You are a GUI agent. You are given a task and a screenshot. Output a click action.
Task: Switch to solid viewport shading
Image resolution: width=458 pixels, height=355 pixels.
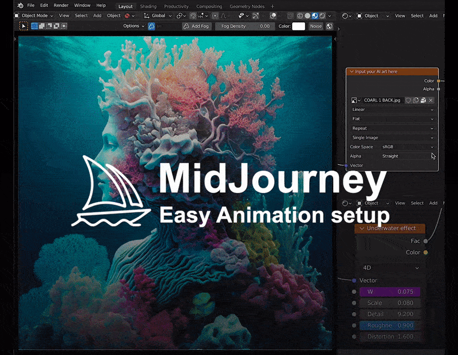[307, 16]
